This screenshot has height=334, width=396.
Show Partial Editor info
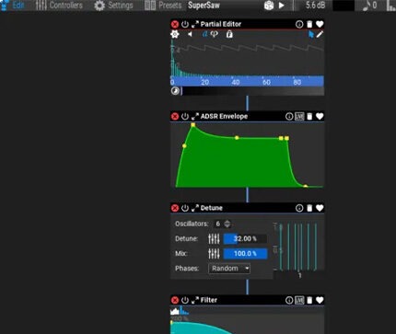(299, 24)
